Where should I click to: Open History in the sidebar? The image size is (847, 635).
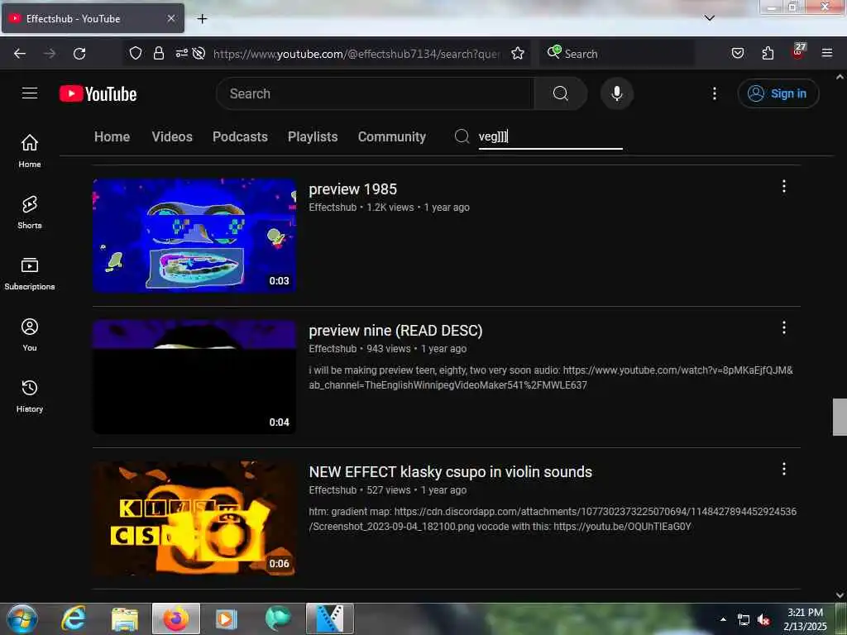30,396
